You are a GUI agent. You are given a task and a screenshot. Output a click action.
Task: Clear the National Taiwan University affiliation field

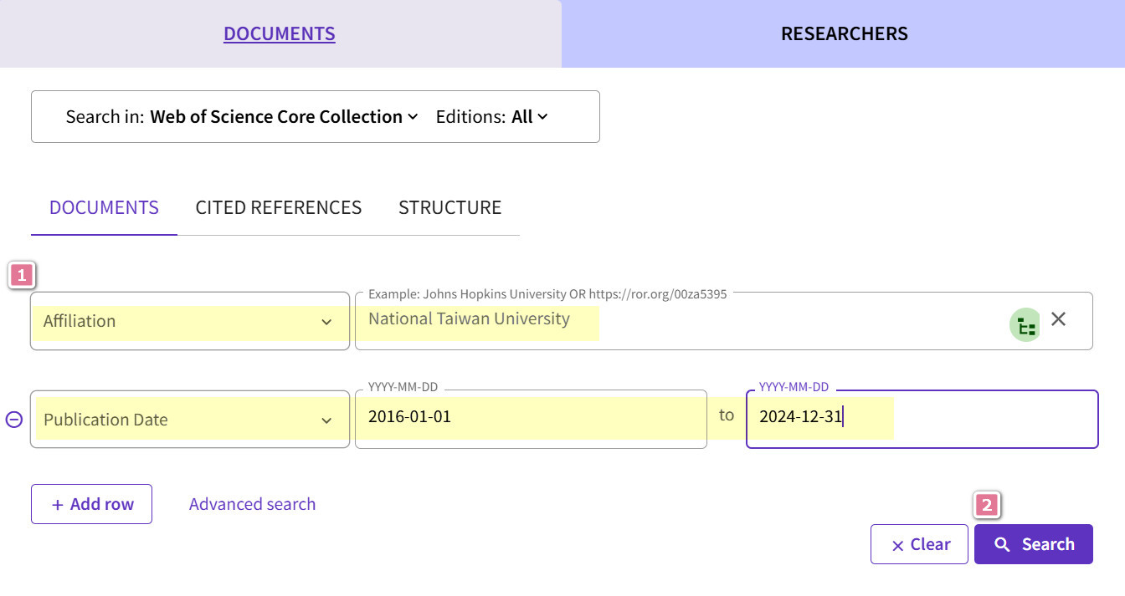1059,318
